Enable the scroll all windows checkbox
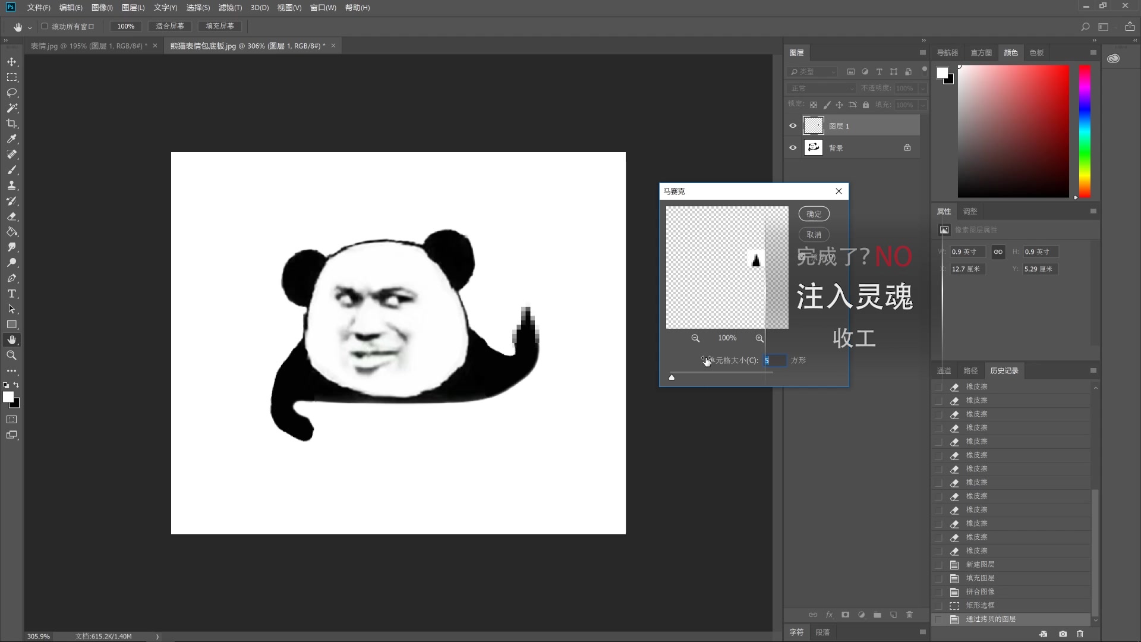The image size is (1141, 642). pyautogui.click(x=45, y=26)
